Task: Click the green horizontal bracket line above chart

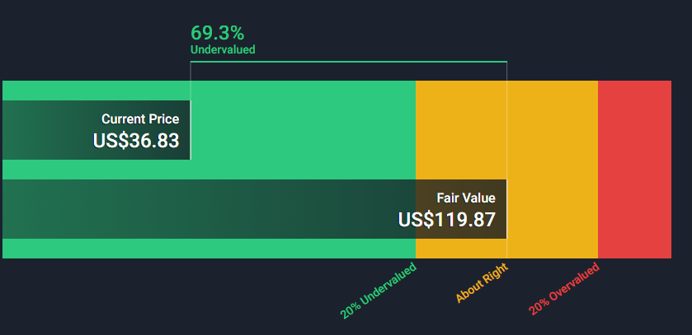Action: (349, 62)
